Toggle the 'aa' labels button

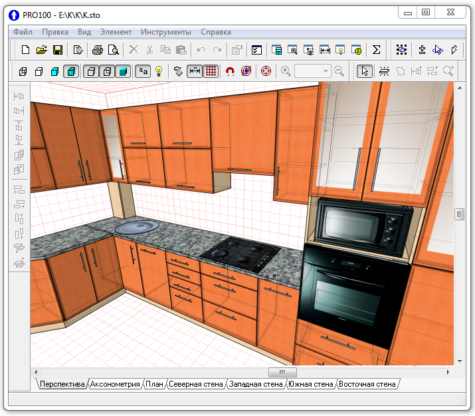tap(142, 71)
